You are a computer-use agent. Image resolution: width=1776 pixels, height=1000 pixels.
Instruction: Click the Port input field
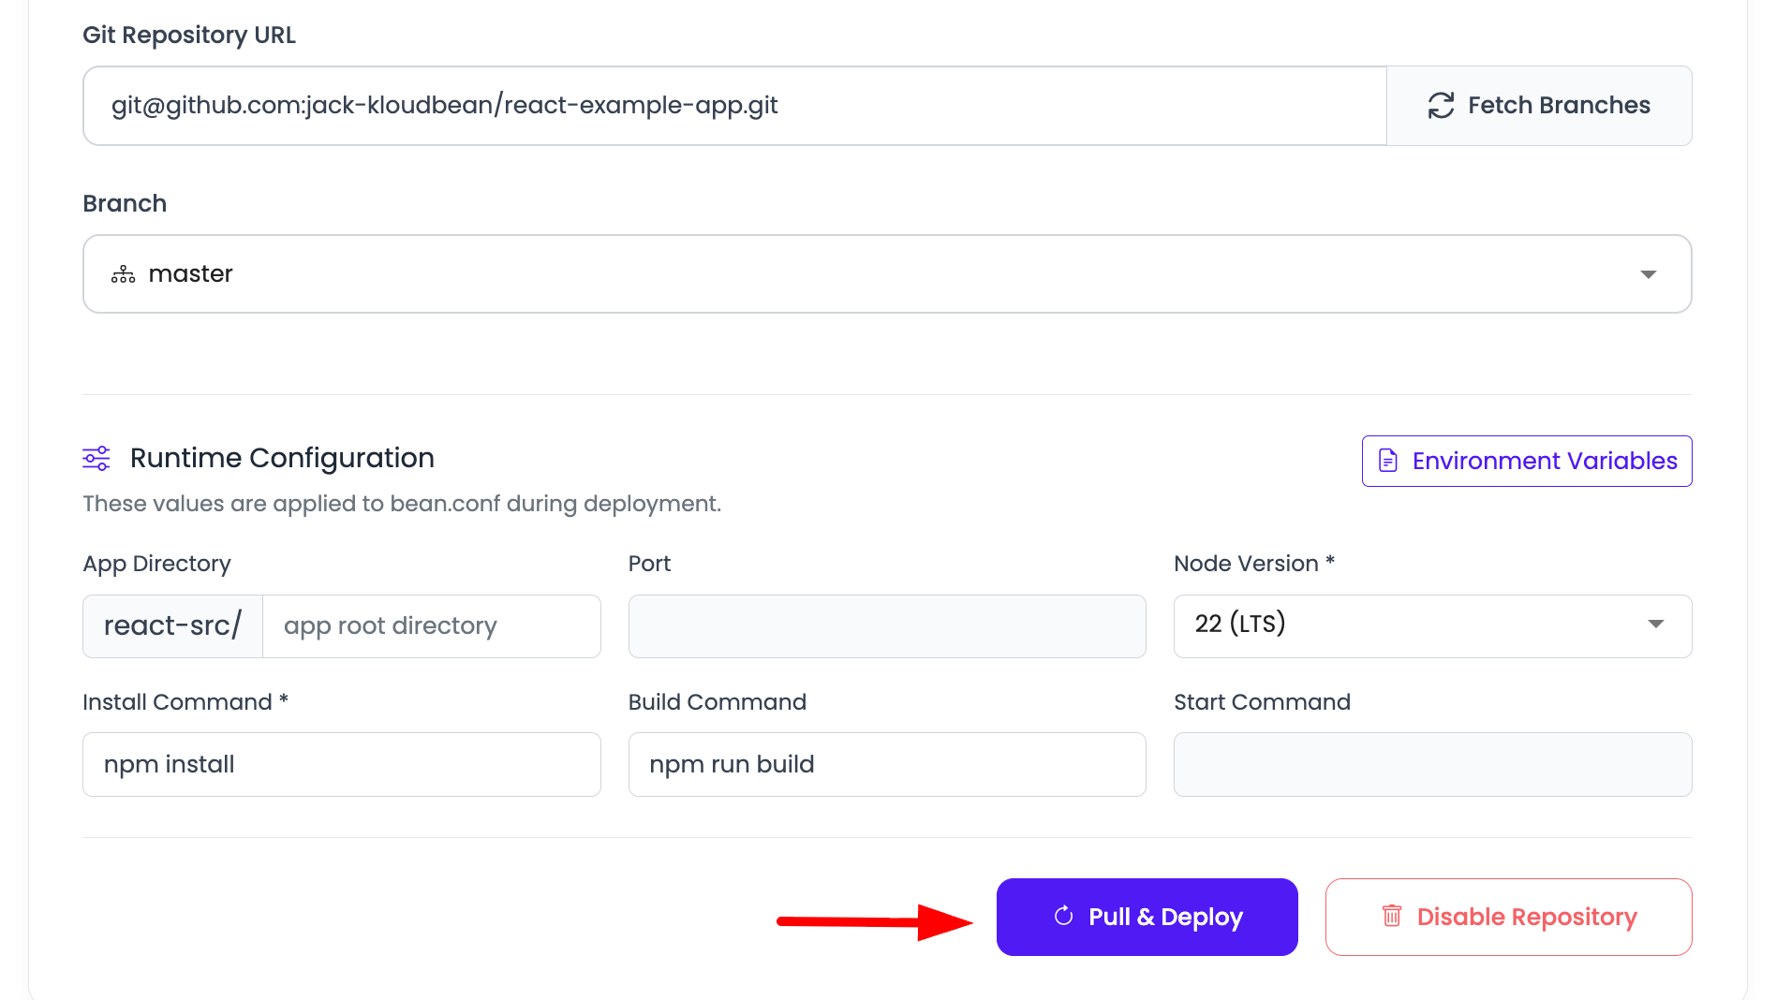(887, 626)
